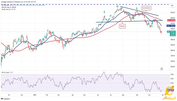Click the 4400.00 price axis label

(x=173, y=18)
